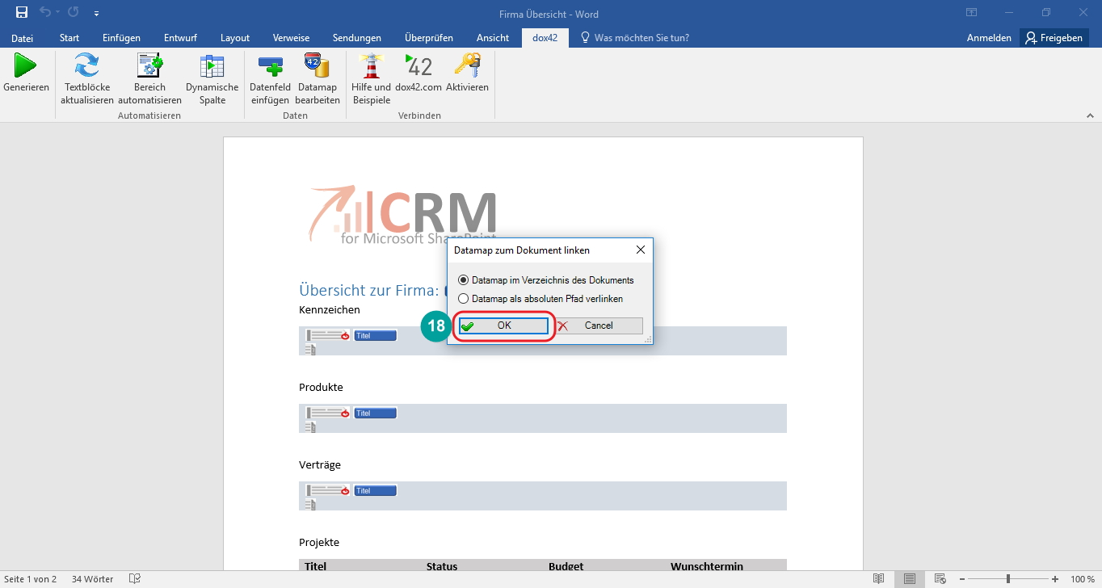Switch to the Überprüfen tab
The width and height of the screenshot is (1102, 588).
coord(429,38)
